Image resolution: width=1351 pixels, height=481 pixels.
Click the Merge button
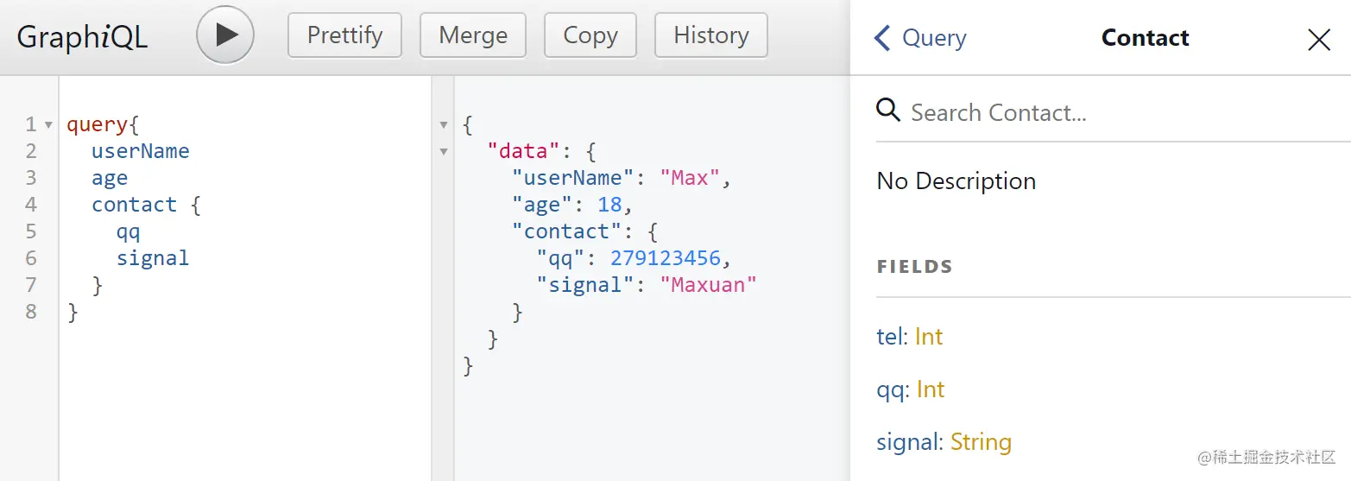tap(473, 35)
